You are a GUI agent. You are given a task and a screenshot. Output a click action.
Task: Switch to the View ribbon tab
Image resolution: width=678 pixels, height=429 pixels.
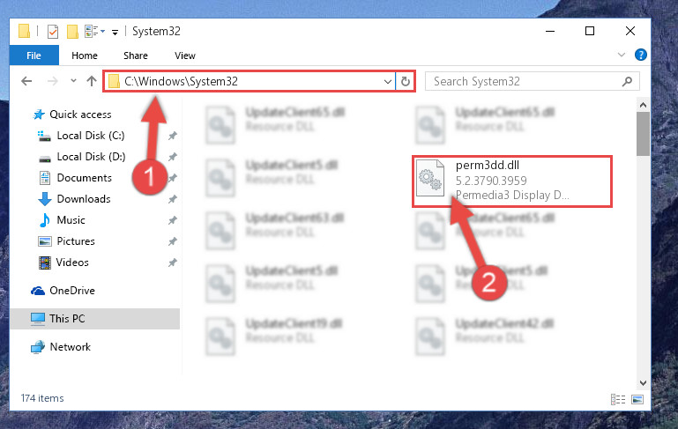[185, 55]
